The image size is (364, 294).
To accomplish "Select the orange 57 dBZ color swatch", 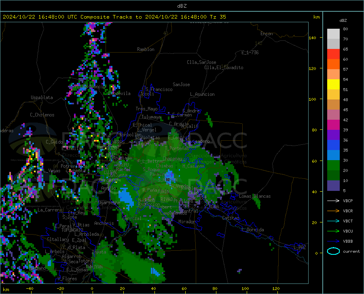I will point(333,64).
